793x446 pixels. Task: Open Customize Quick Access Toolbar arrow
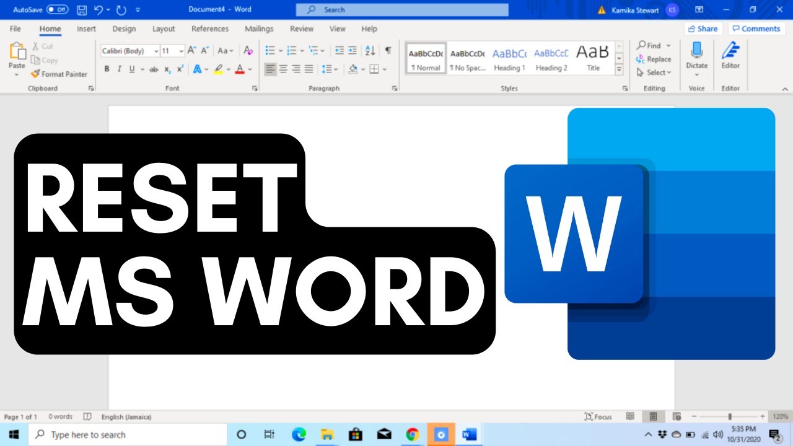pos(138,10)
